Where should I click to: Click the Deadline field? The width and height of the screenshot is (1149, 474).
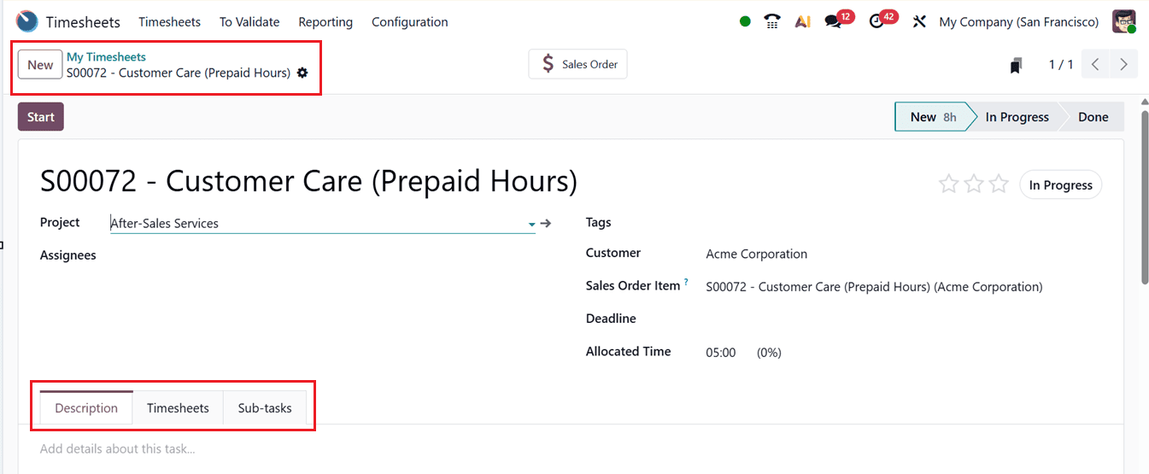pyautogui.click(x=904, y=319)
